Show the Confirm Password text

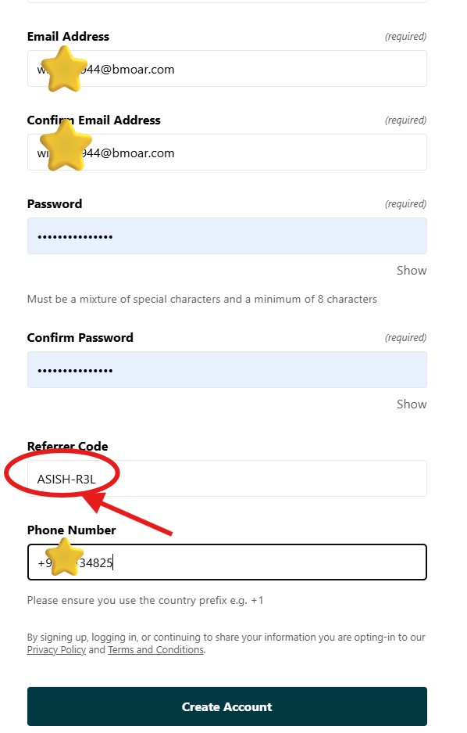[x=412, y=404]
